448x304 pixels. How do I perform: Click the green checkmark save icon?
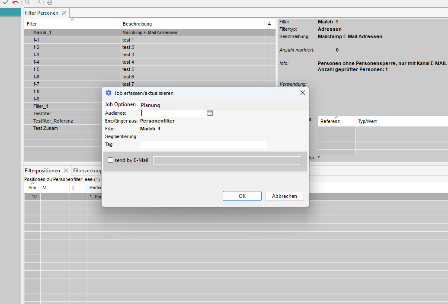click(6, 3)
